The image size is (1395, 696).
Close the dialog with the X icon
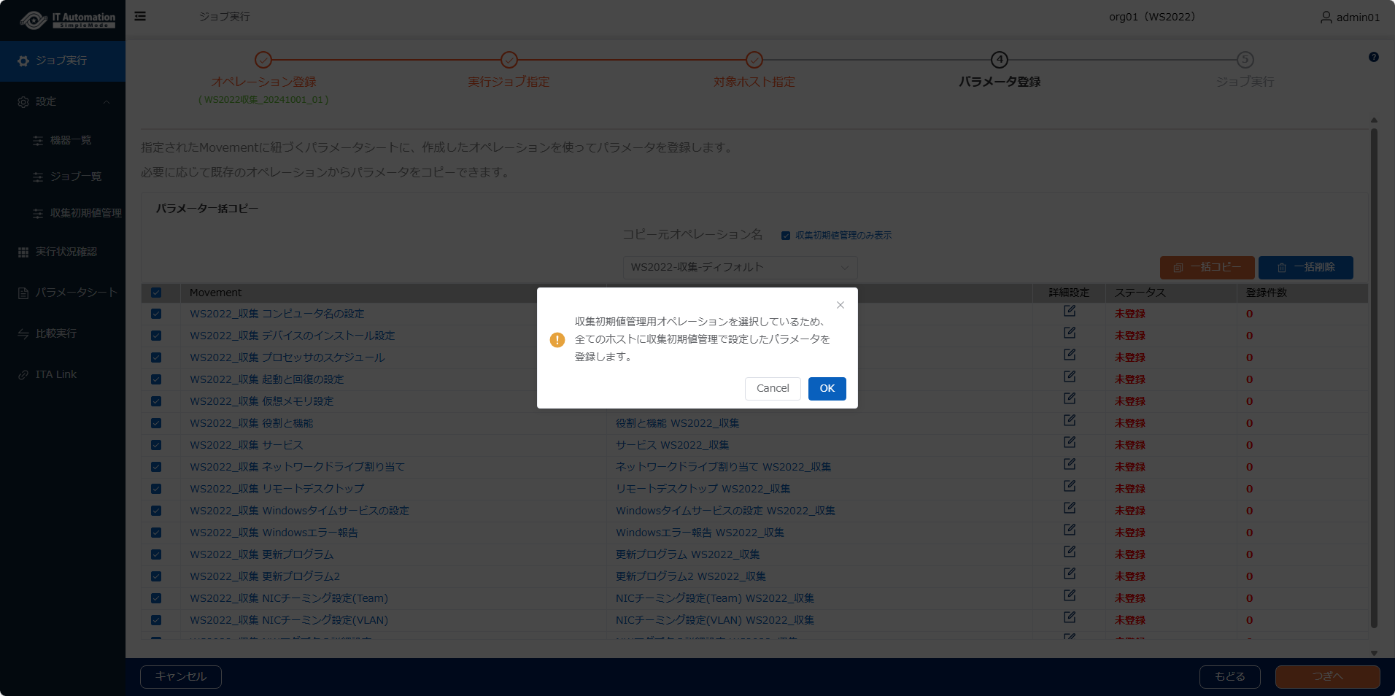pyautogui.click(x=840, y=305)
